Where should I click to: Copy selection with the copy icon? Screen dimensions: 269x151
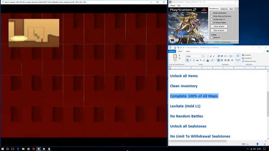click(x=179, y=58)
